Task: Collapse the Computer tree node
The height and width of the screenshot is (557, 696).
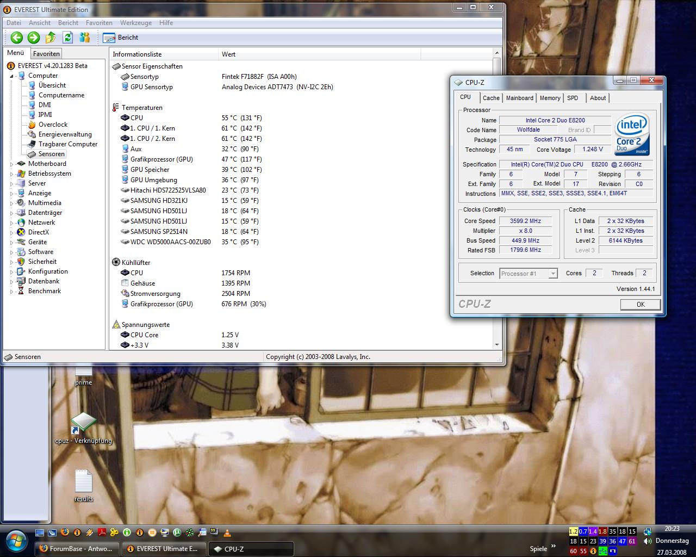Action: 11,76
